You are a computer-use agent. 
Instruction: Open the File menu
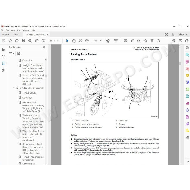(2, 30)
